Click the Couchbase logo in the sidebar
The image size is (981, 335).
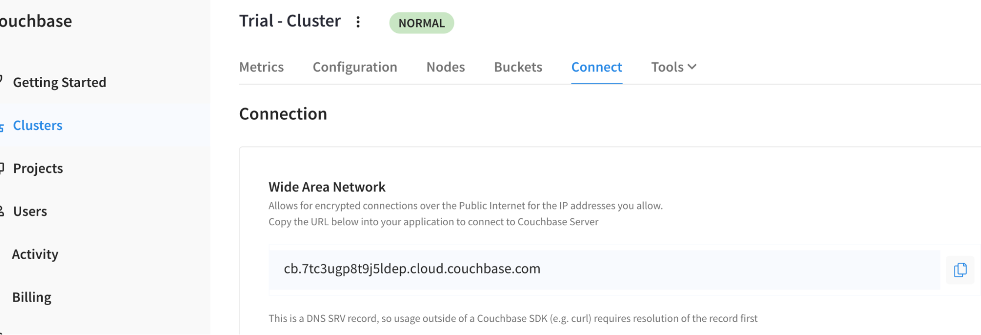tap(35, 21)
